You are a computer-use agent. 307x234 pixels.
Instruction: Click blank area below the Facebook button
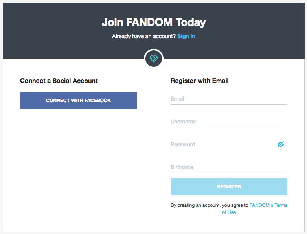(x=78, y=157)
